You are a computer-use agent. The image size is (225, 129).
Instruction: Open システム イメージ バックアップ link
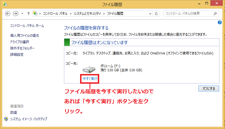point(29,119)
